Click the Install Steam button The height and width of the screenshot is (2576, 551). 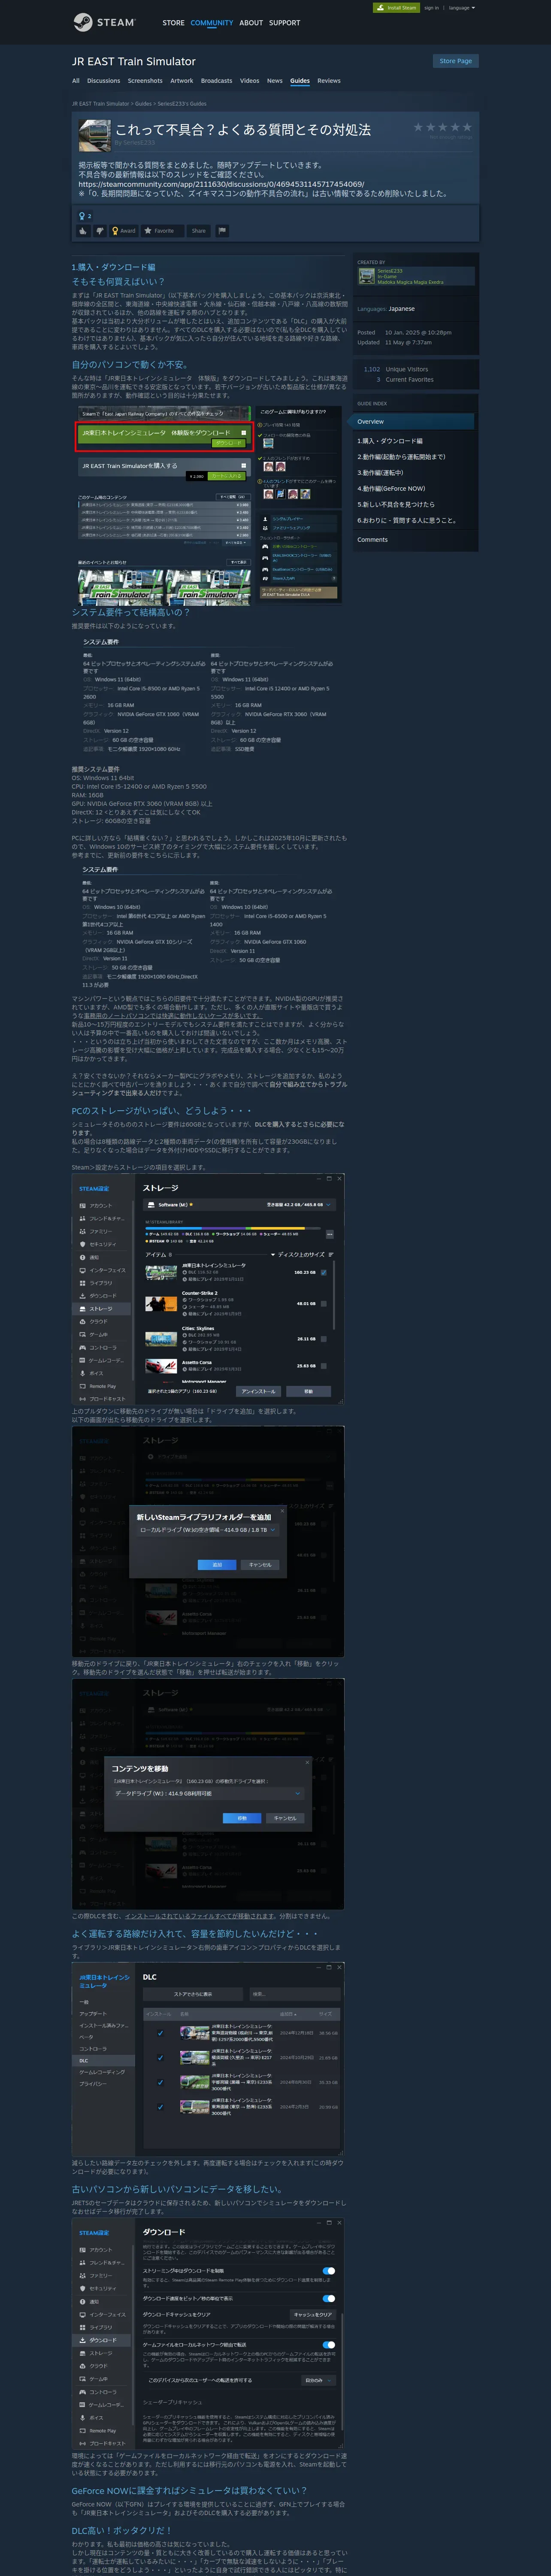(x=396, y=8)
